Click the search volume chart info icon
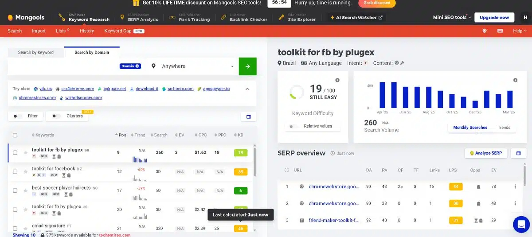The width and height of the screenshot is (532, 237). point(515,80)
